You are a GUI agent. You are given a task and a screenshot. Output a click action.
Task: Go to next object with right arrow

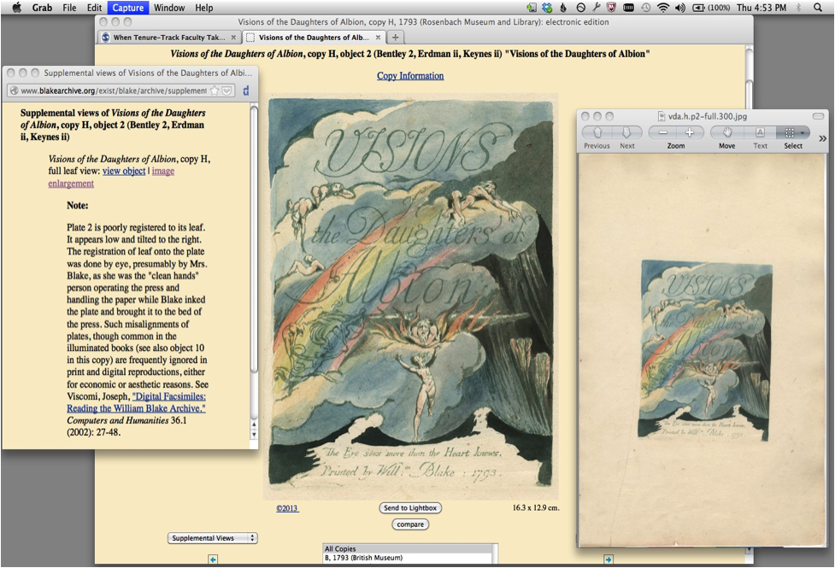pos(609,559)
